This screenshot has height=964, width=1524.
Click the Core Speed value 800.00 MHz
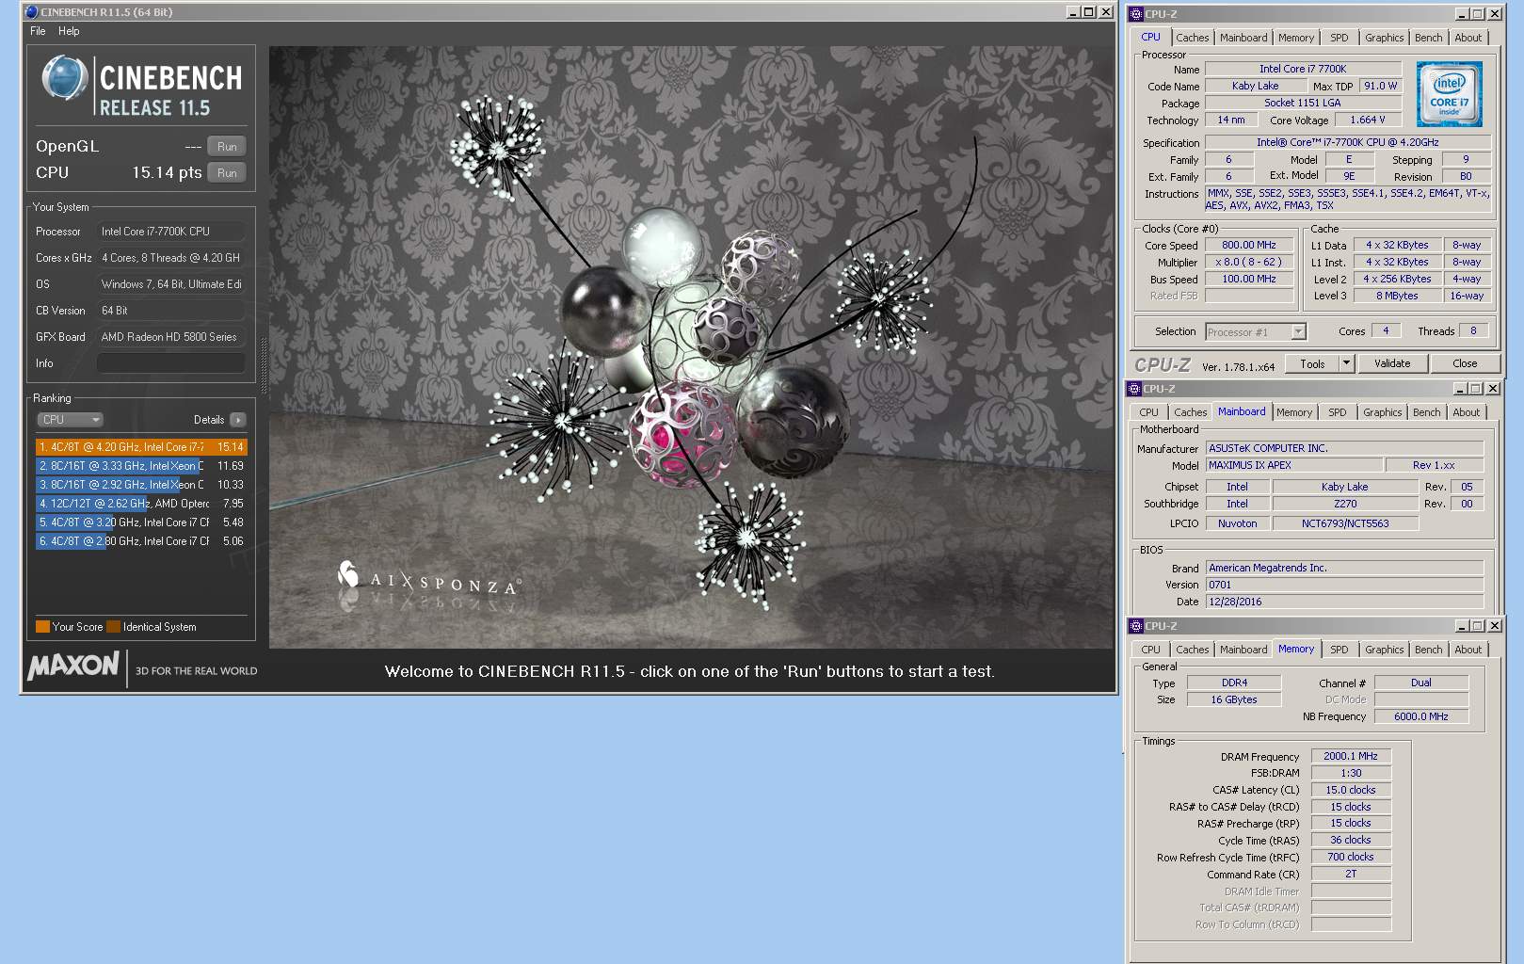point(1249,245)
